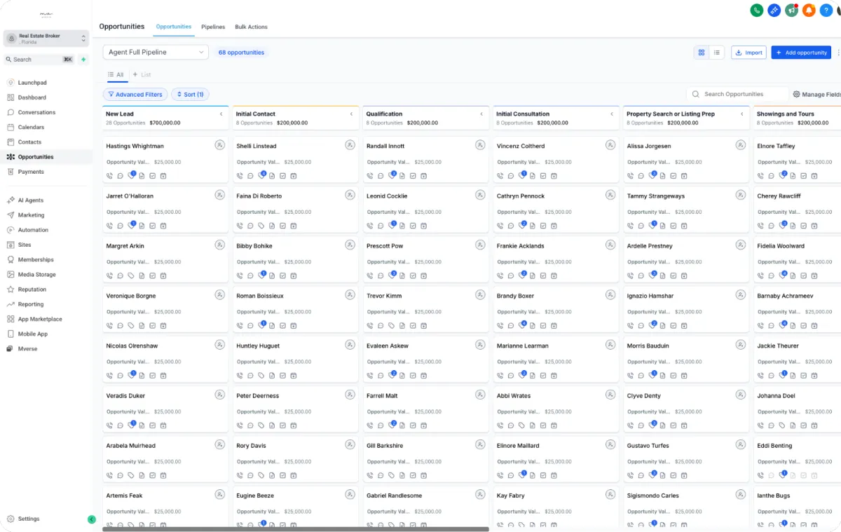Open the Real Estate Broker account switcher
Screen dimensions: 841x532
pyautogui.click(x=46, y=39)
